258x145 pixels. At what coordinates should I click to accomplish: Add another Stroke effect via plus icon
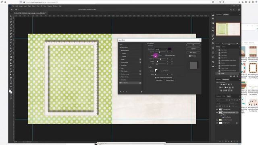(140, 59)
